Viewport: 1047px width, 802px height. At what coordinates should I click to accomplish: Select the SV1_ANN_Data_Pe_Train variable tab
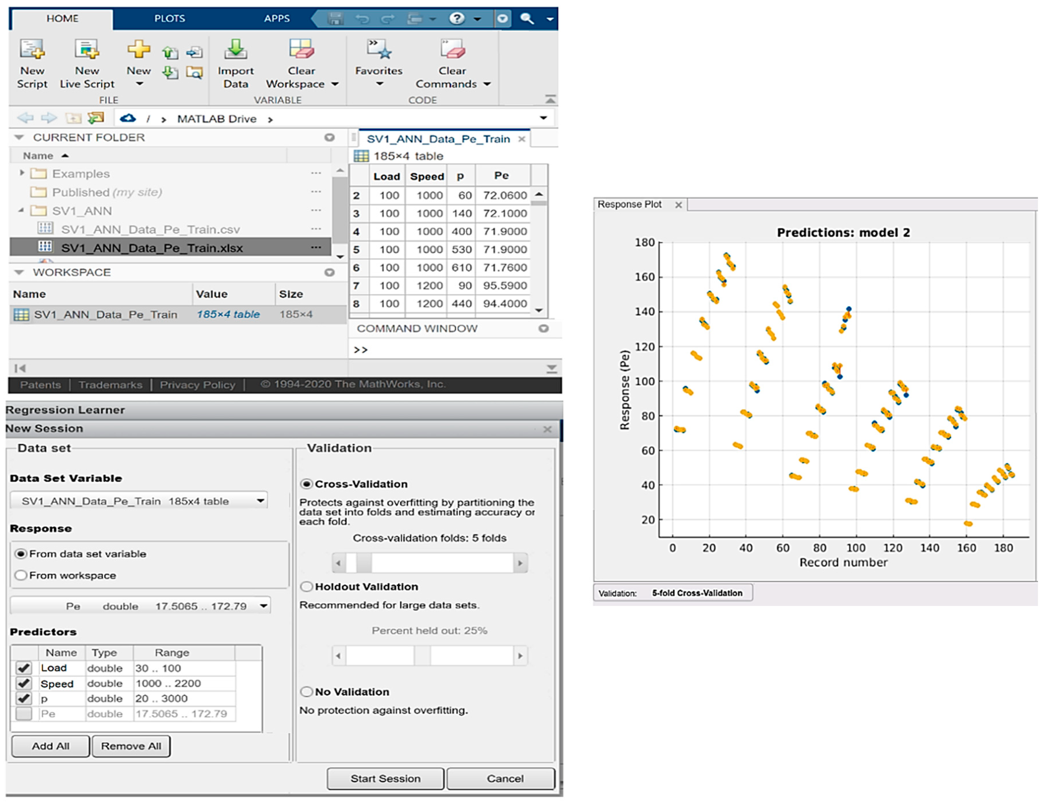(438, 139)
